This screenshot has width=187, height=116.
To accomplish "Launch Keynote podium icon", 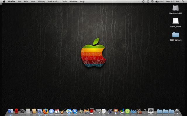I will 116,111.
